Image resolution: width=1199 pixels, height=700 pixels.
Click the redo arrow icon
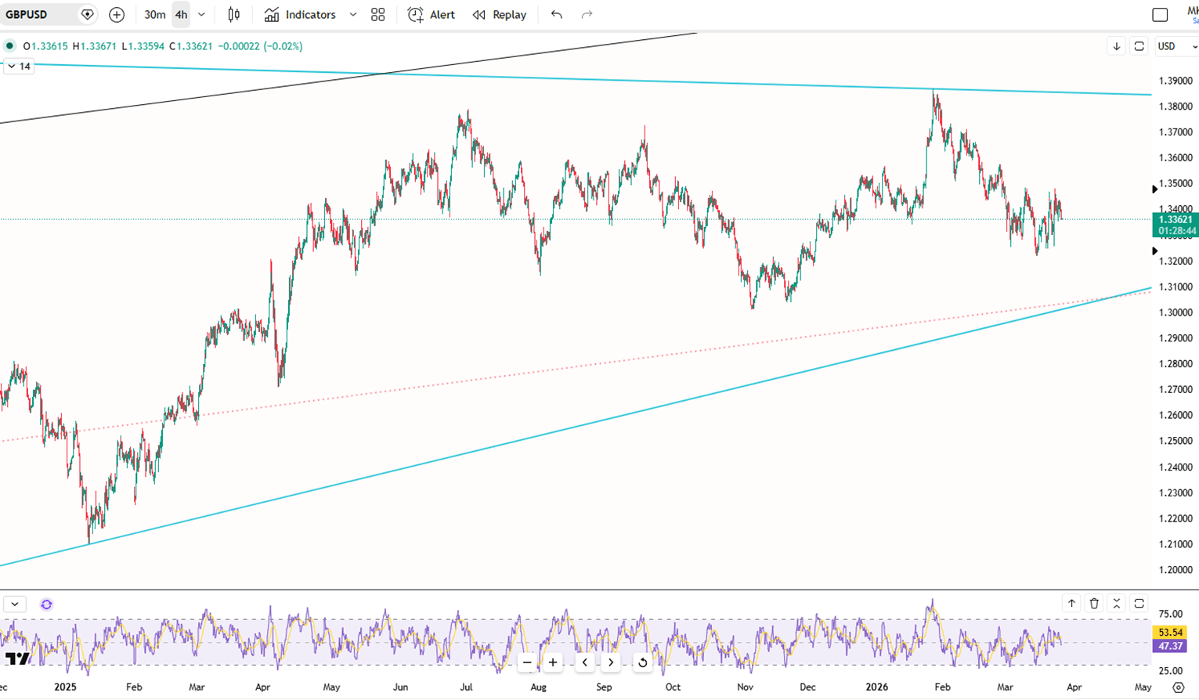[x=587, y=15]
